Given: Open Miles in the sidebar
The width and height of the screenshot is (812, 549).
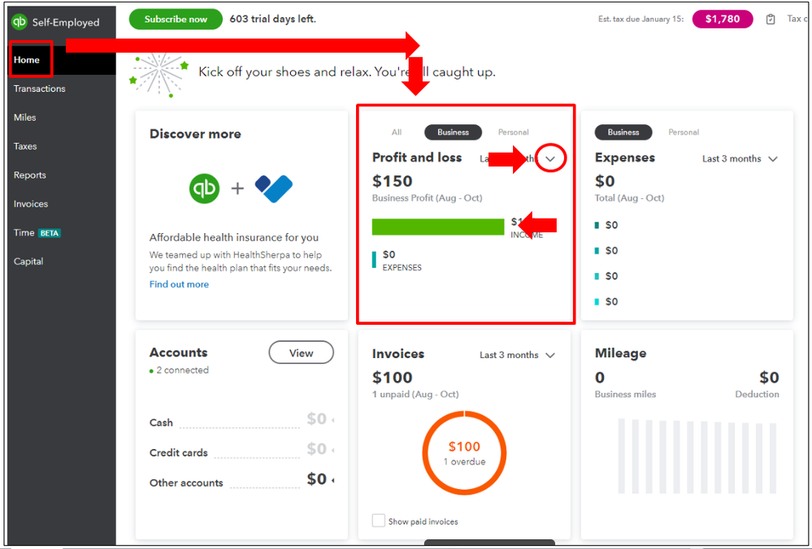Looking at the screenshot, I should (25, 118).
